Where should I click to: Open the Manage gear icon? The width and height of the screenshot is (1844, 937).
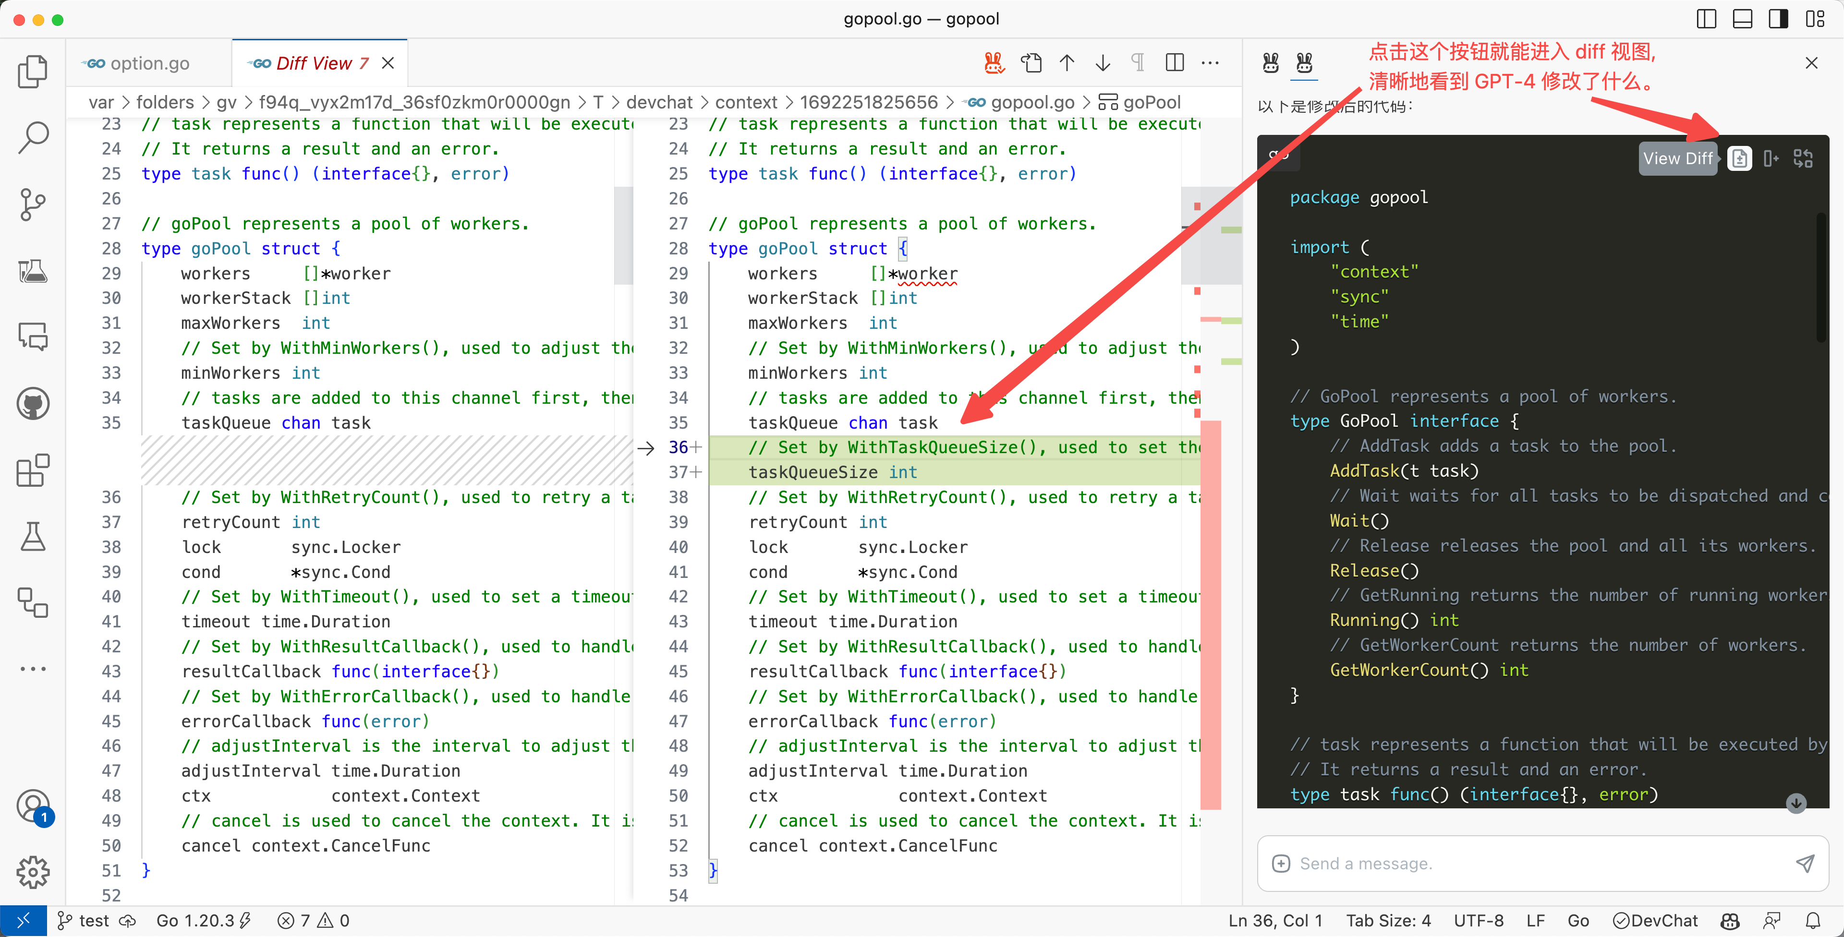pos(33,872)
